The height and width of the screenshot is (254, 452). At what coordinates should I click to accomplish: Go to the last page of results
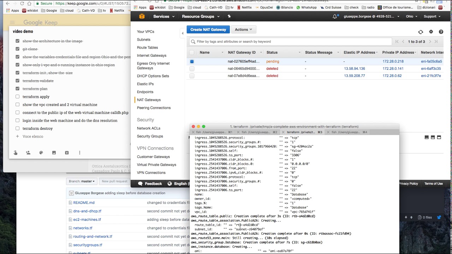pyautogui.click(x=436, y=42)
